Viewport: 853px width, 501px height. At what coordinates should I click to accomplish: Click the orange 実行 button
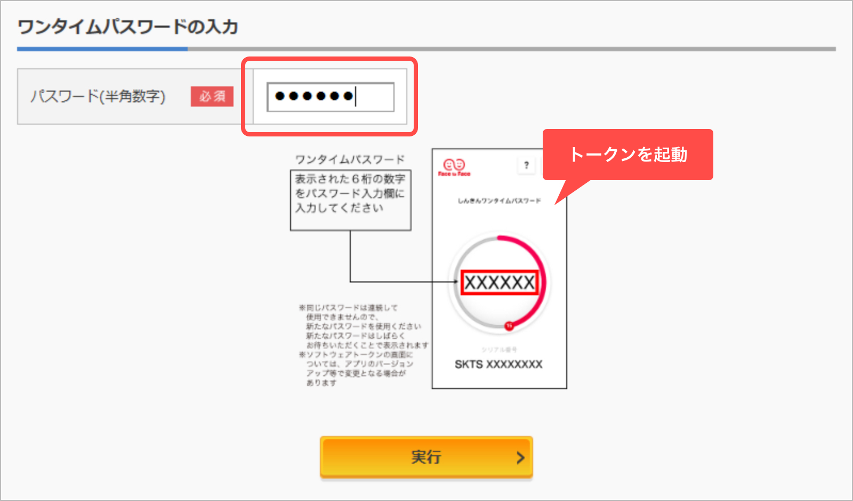coord(426,457)
